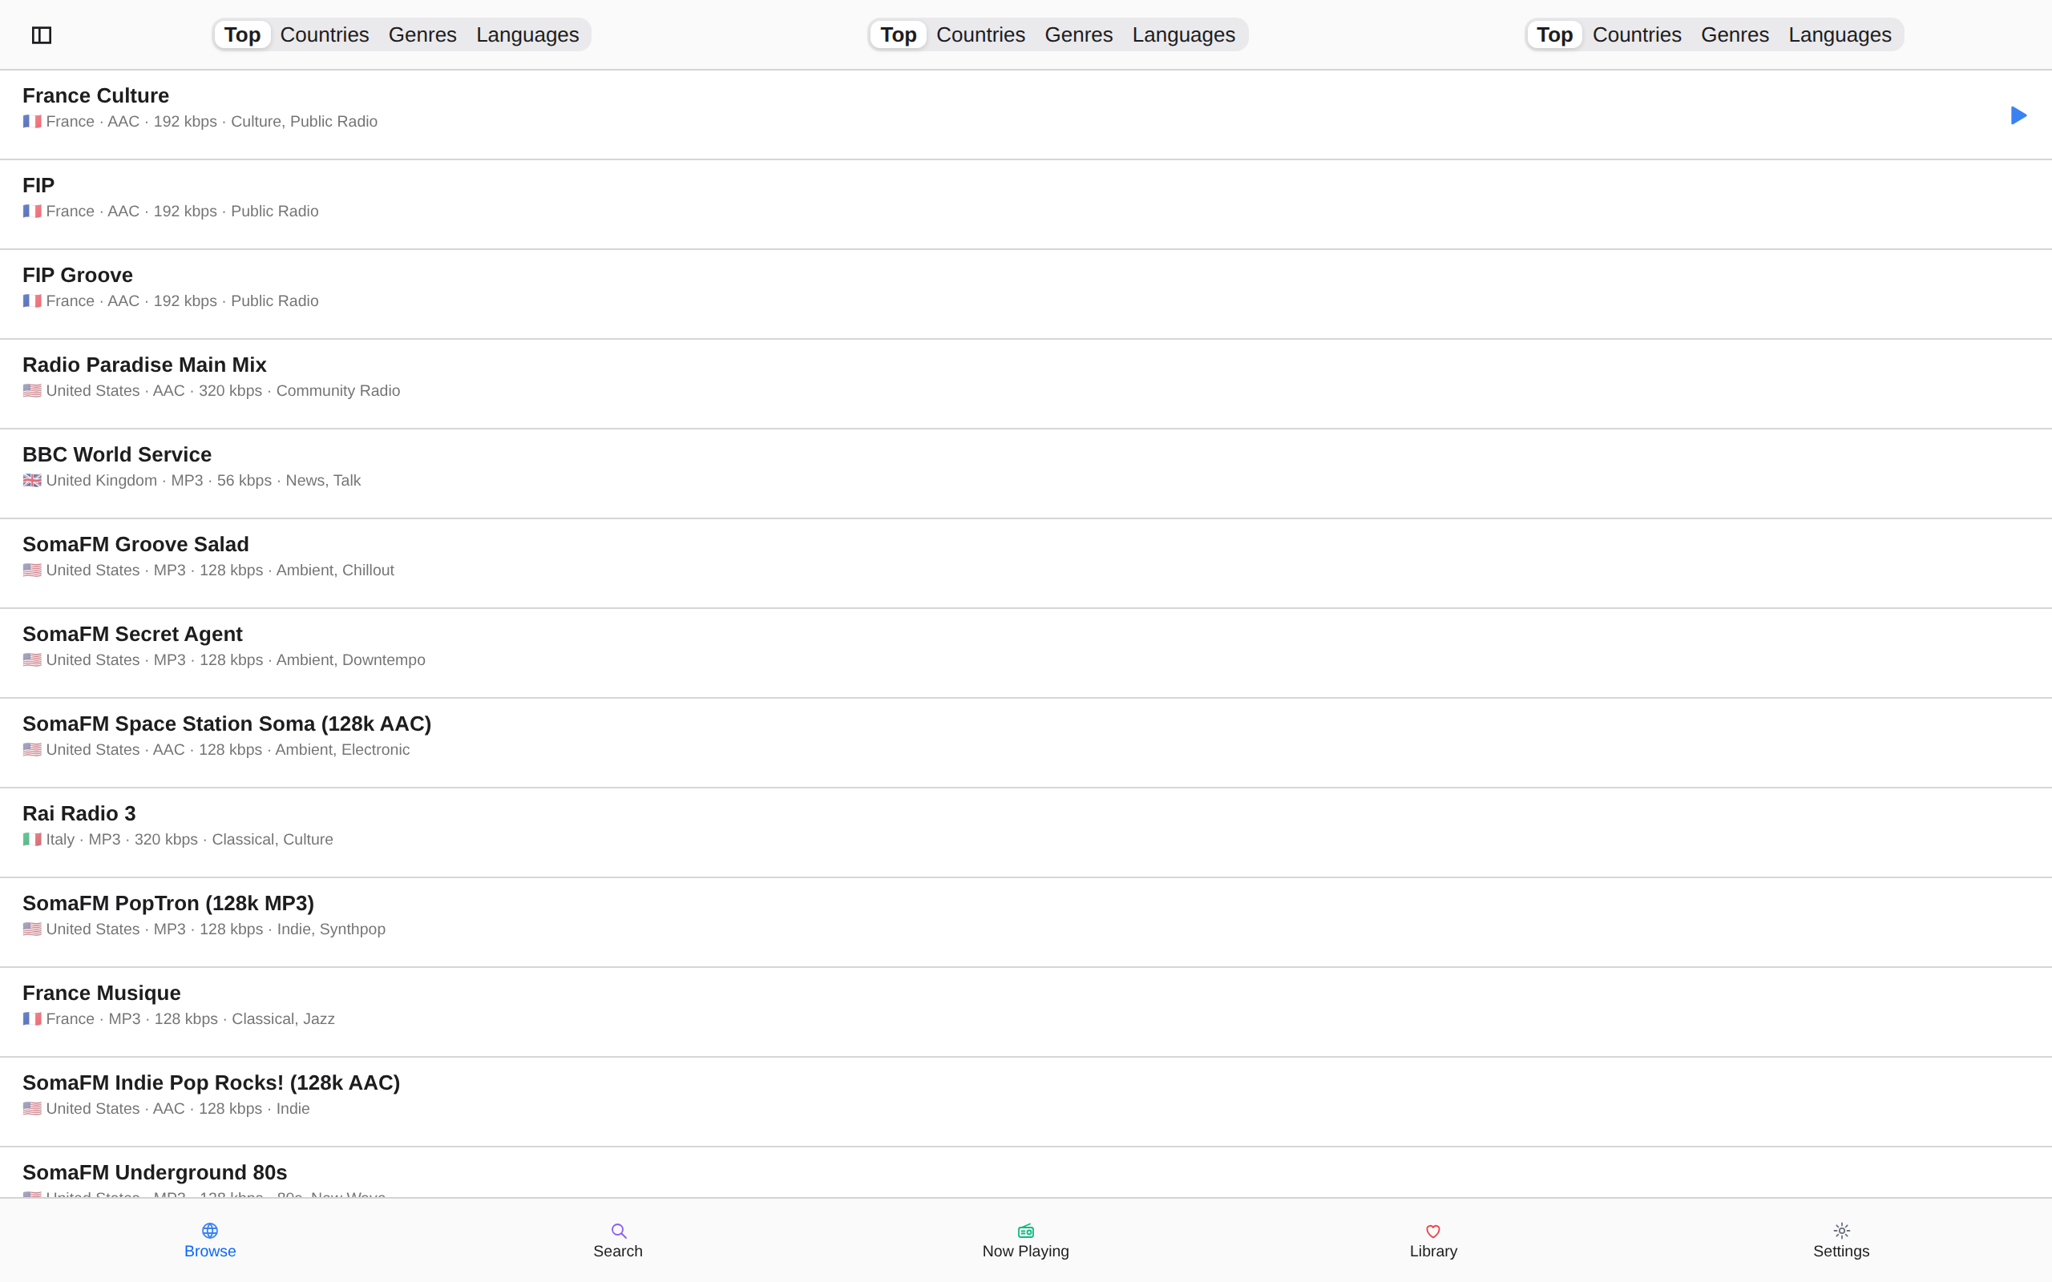Image resolution: width=2052 pixels, height=1282 pixels.
Task: Click 'Classical, Culture' under Rai Radio 3
Action: [x=273, y=840]
